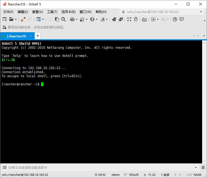Open the 帮助(H) menu
The height and width of the screenshot is (178, 207).
(101, 12)
